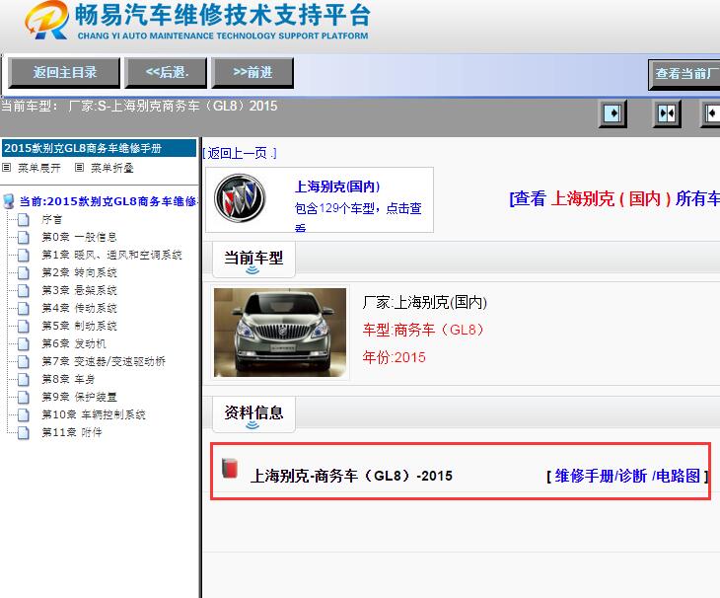Screen dimensions: 720x598
Task: Click the 厂家:上海别克(国内) text
Action: [425, 302]
